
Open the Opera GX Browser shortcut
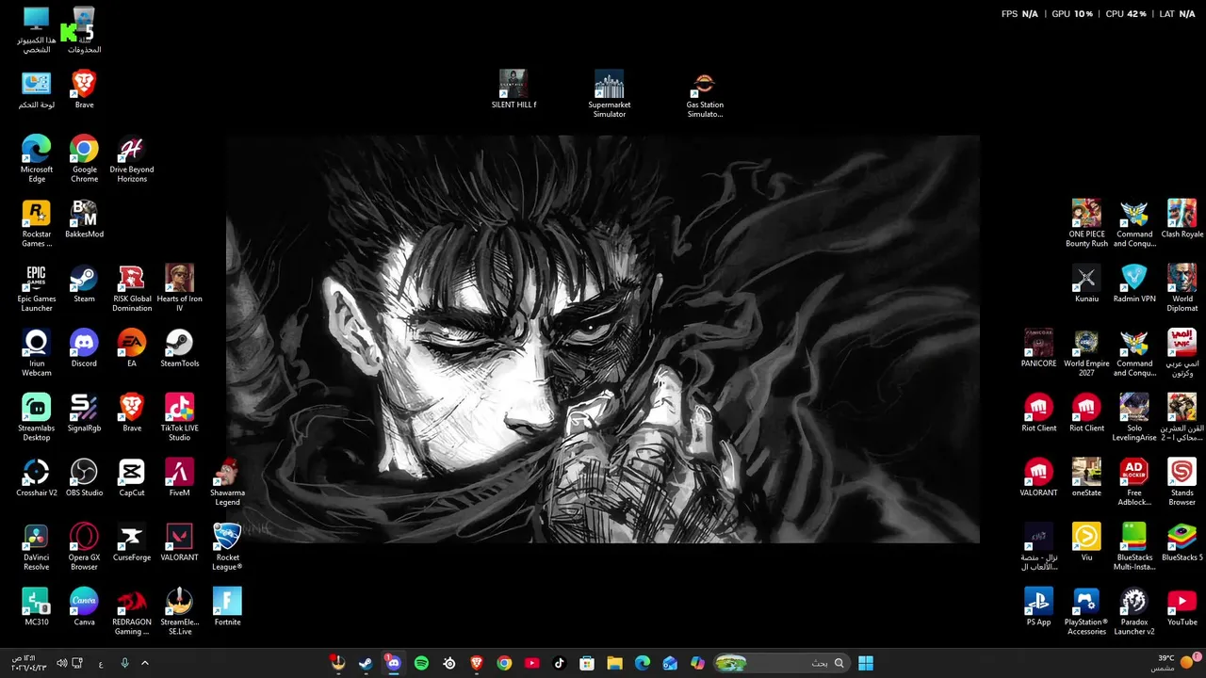(84, 547)
